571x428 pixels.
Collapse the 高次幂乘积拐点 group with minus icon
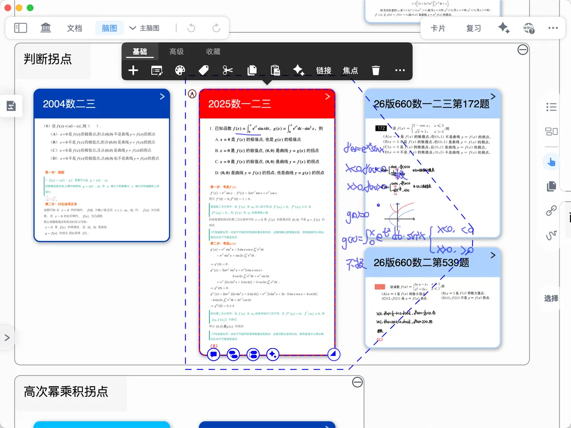357,382
